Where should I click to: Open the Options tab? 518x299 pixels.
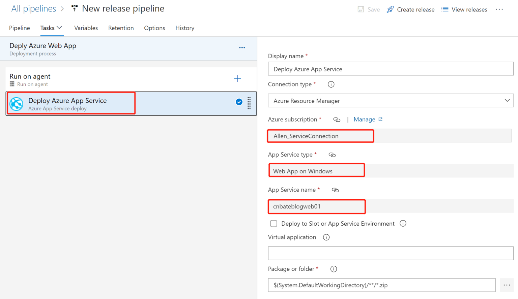(154, 28)
